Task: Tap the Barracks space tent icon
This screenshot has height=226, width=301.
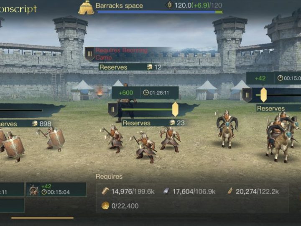Action: pyautogui.click(x=86, y=8)
